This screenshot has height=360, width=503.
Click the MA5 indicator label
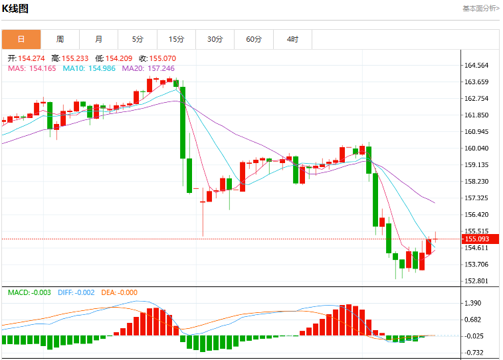32,68
